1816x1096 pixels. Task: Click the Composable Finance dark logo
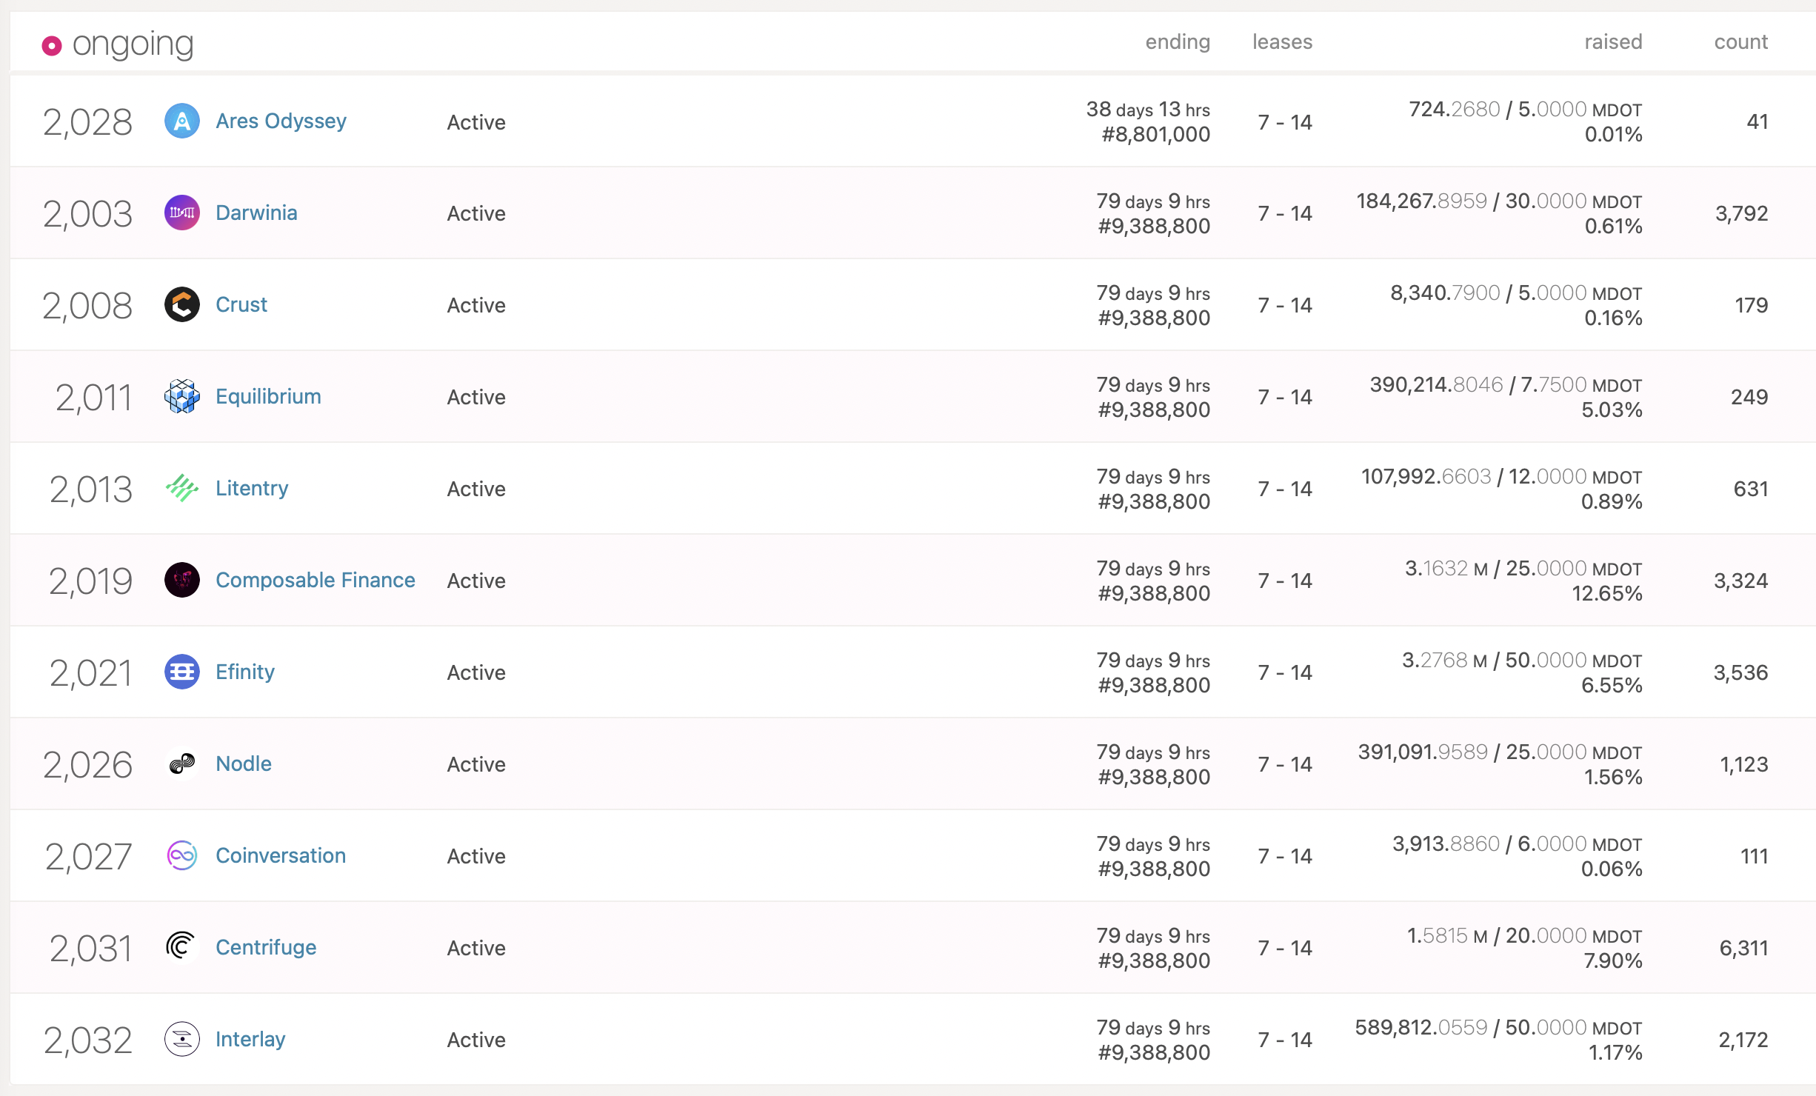point(181,581)
